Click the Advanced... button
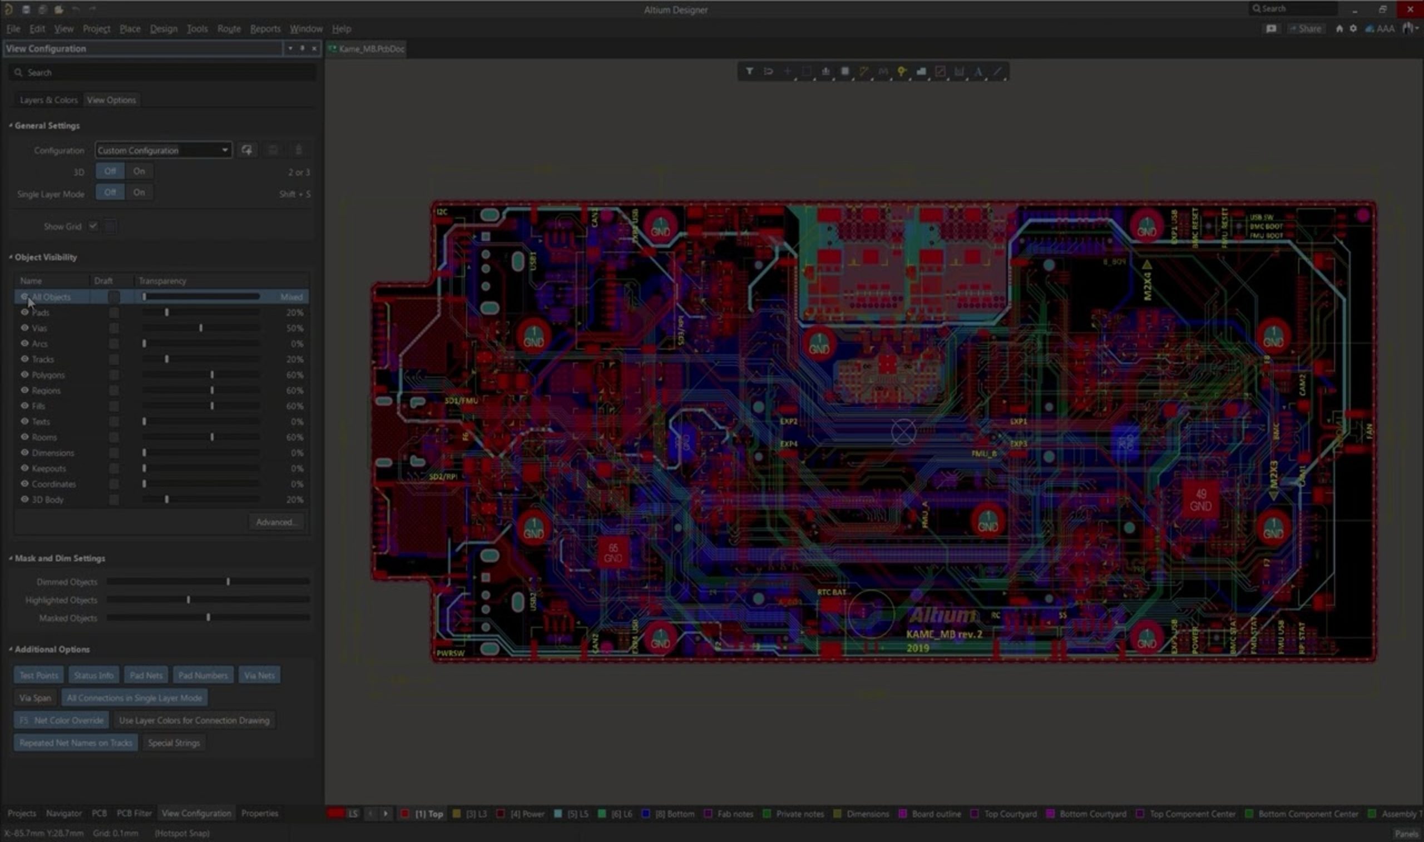Viewport: 1424px width, 842px height. (x=276, y=522)
